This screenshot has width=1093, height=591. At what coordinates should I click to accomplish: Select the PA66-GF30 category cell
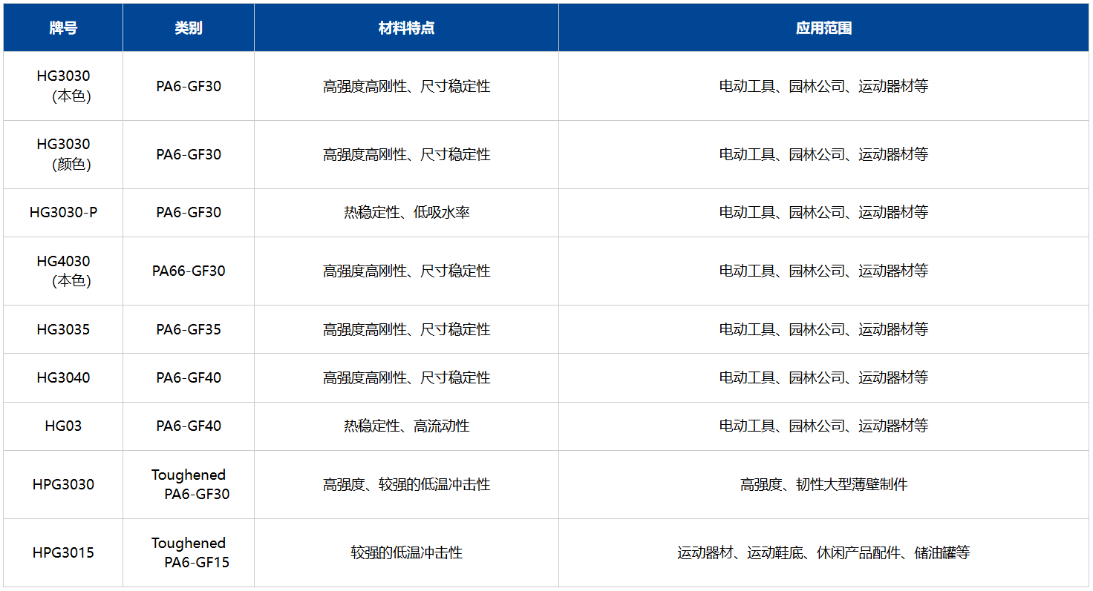189,271
